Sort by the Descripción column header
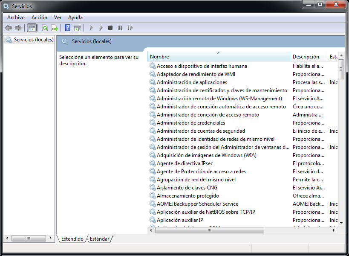The image size is (349, 256). pyautogui.click(x=309, y=57)
